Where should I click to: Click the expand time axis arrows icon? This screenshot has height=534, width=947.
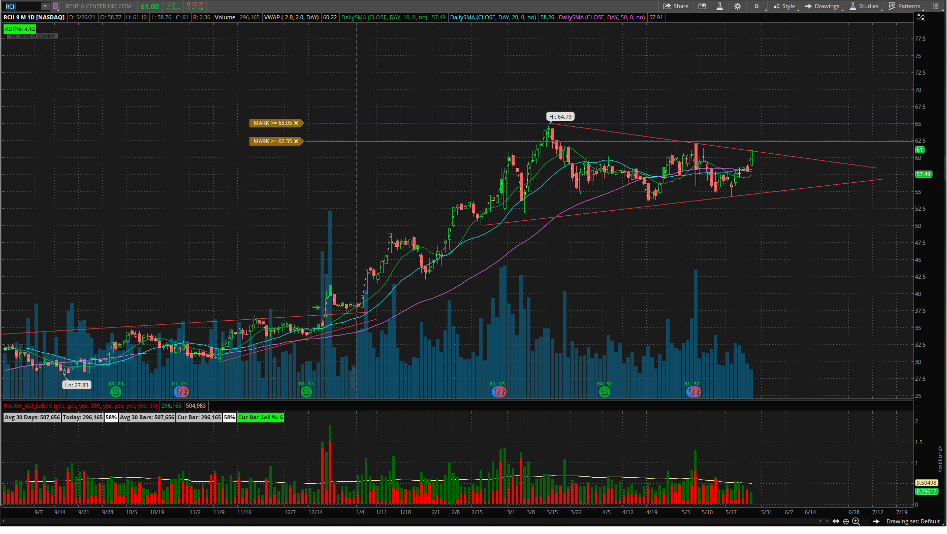(x=836, y=521)
